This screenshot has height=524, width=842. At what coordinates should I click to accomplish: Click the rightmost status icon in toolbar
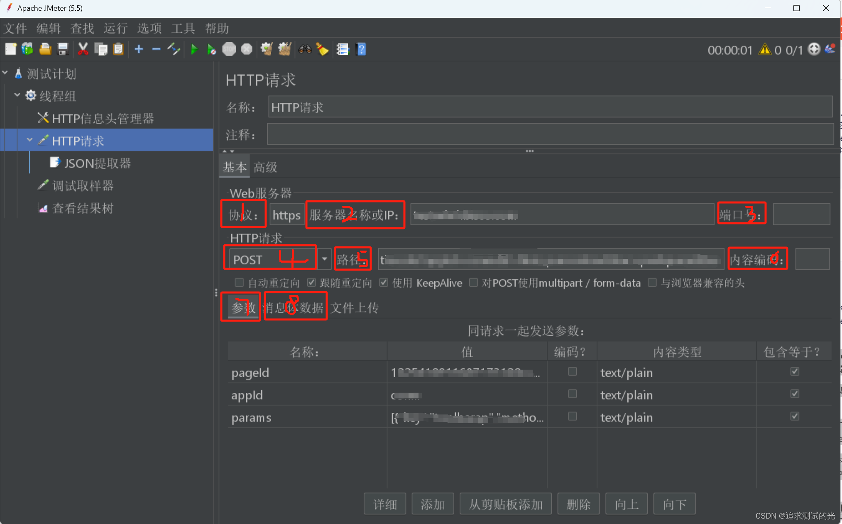point(830,49)
